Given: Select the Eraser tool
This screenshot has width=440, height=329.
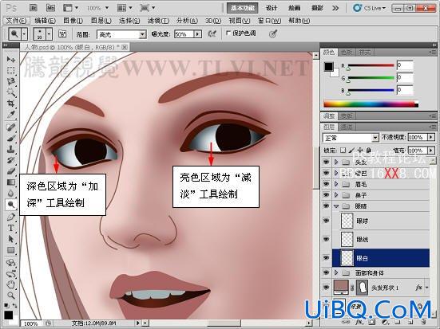Looking at the screenshot, I should point(11,171).
